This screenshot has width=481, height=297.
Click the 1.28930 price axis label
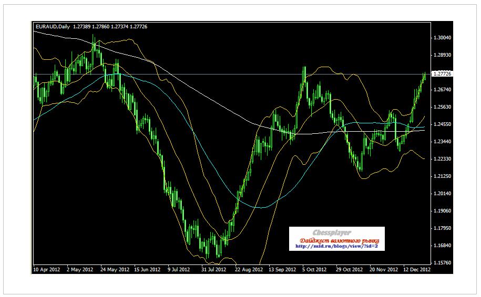coord(443,55)
